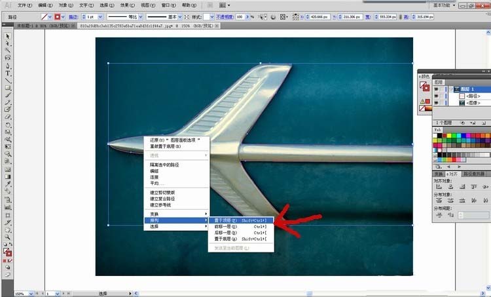Select the Line Segment tool

coord(7,81)
